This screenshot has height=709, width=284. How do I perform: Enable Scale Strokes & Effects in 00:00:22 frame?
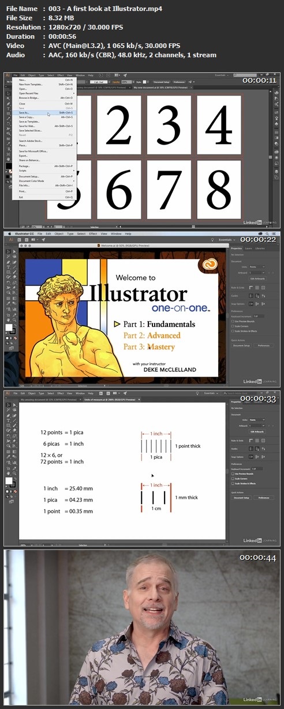(233, 331)
